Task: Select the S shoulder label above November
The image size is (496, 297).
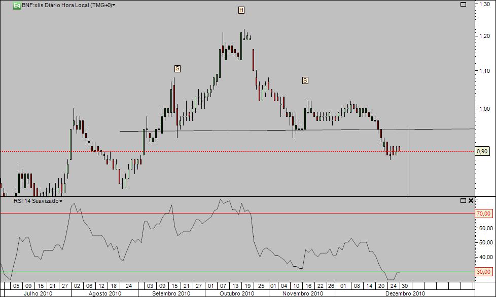Action: [x=305, y=80]
